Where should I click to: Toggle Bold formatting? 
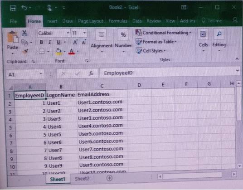point(41,42)
